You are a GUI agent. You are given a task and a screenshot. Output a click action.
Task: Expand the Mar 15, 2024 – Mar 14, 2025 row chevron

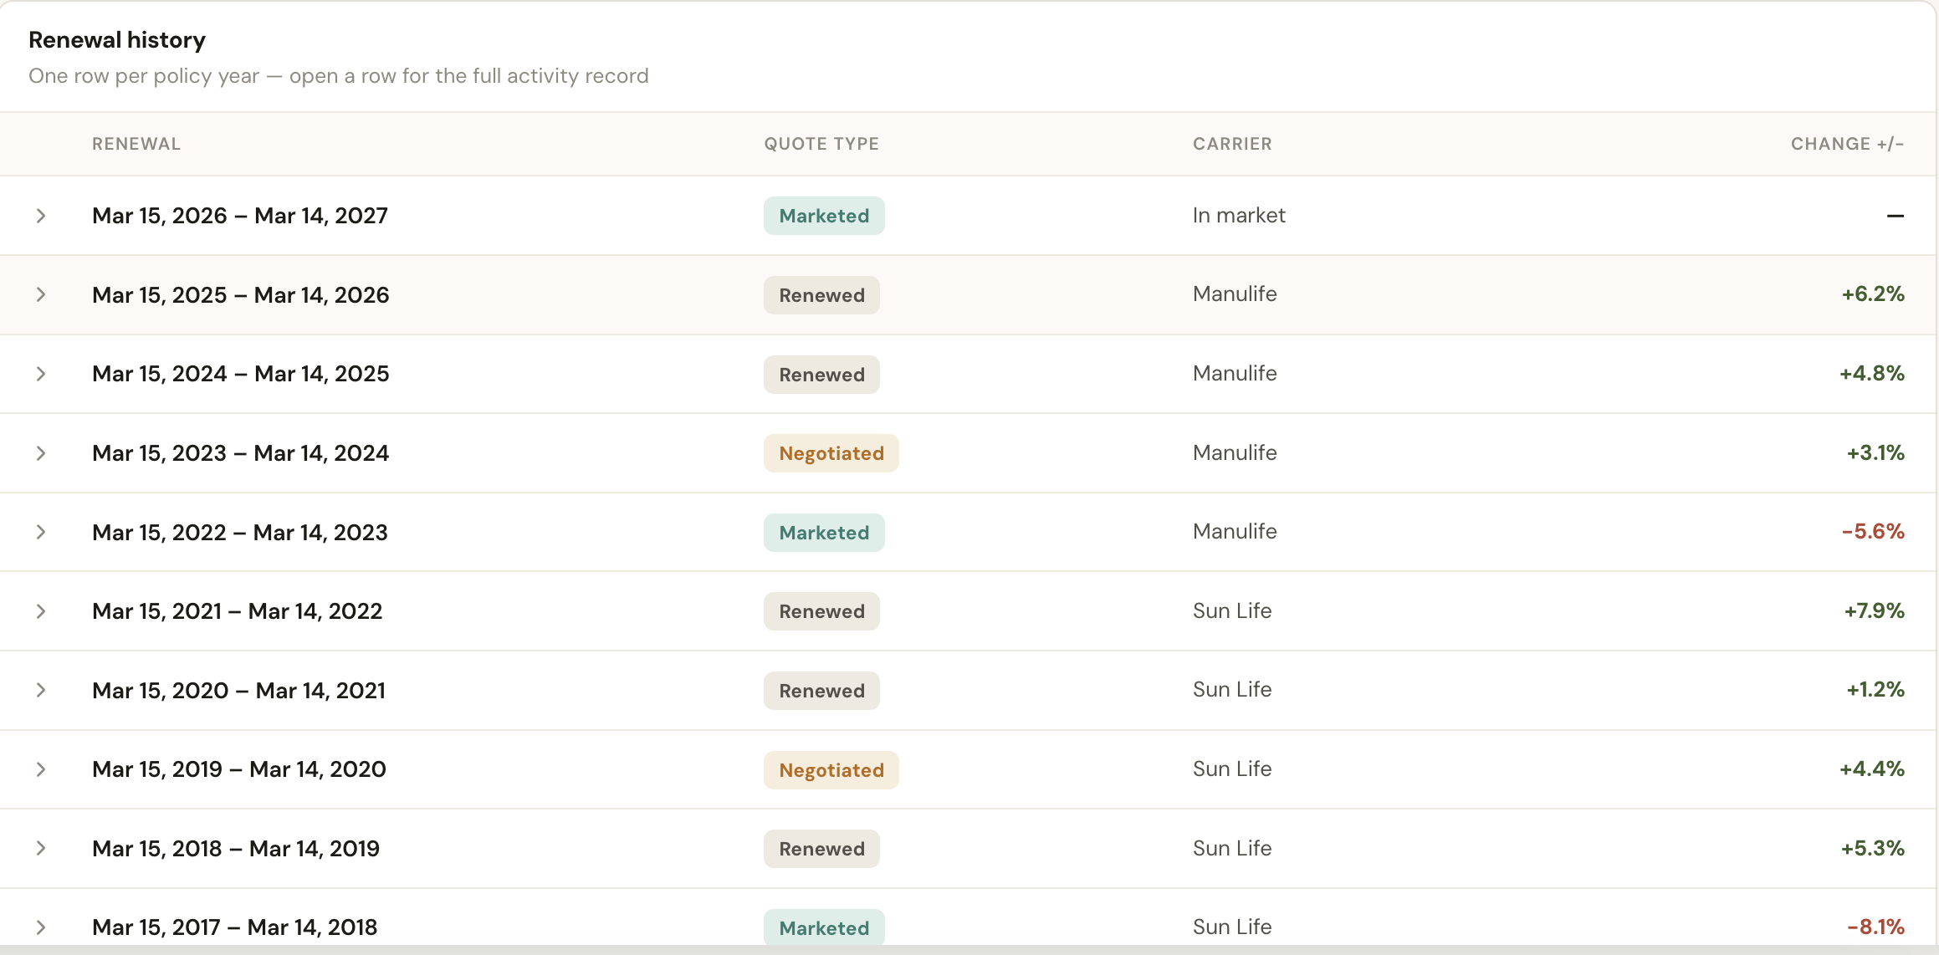pyautogui.click(x=40, y=374)
